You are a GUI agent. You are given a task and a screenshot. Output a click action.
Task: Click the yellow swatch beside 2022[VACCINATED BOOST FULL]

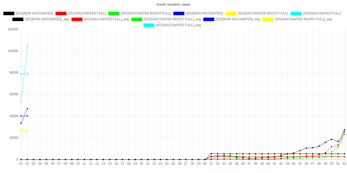[x=231, y=13]
